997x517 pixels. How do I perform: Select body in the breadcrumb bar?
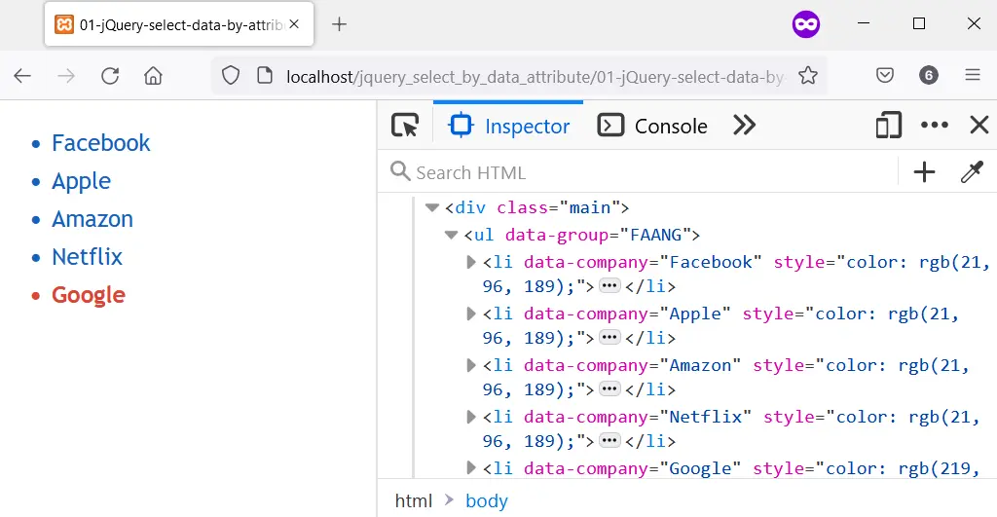487,501
